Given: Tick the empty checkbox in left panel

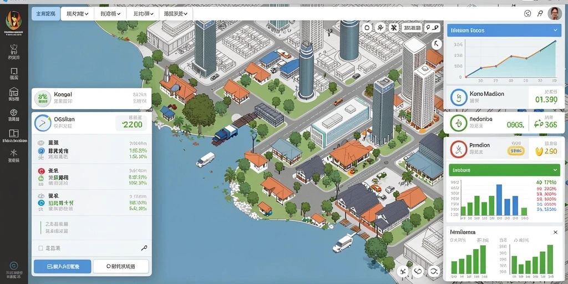Looking at the screenshot, I should point(40,248).
